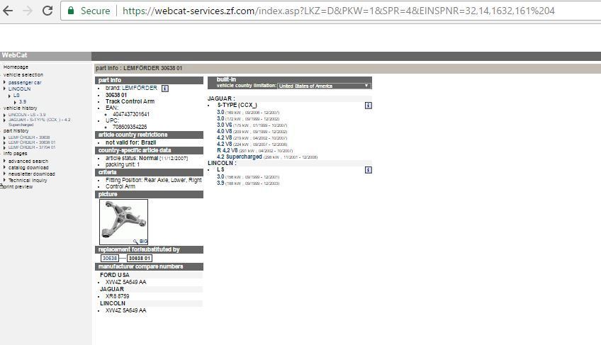Open info icon for Jaguar S-TYPE

click(x=368, y=106)
